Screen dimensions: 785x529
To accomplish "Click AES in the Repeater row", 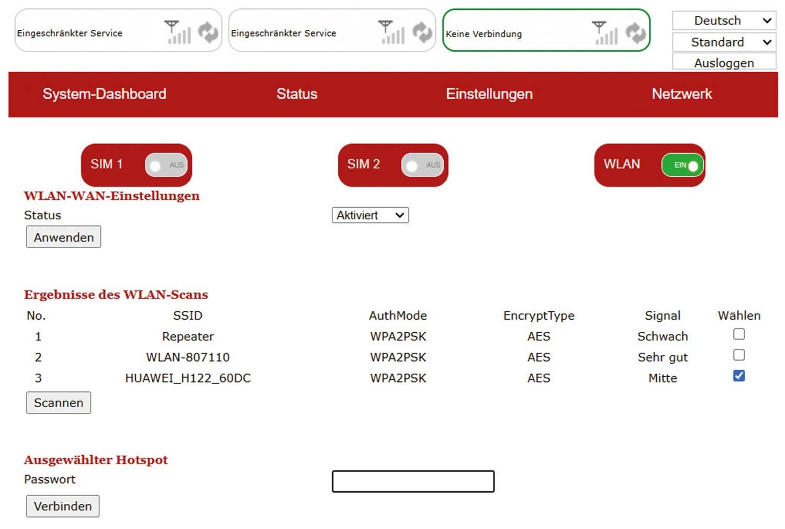I will pos(539,336).
